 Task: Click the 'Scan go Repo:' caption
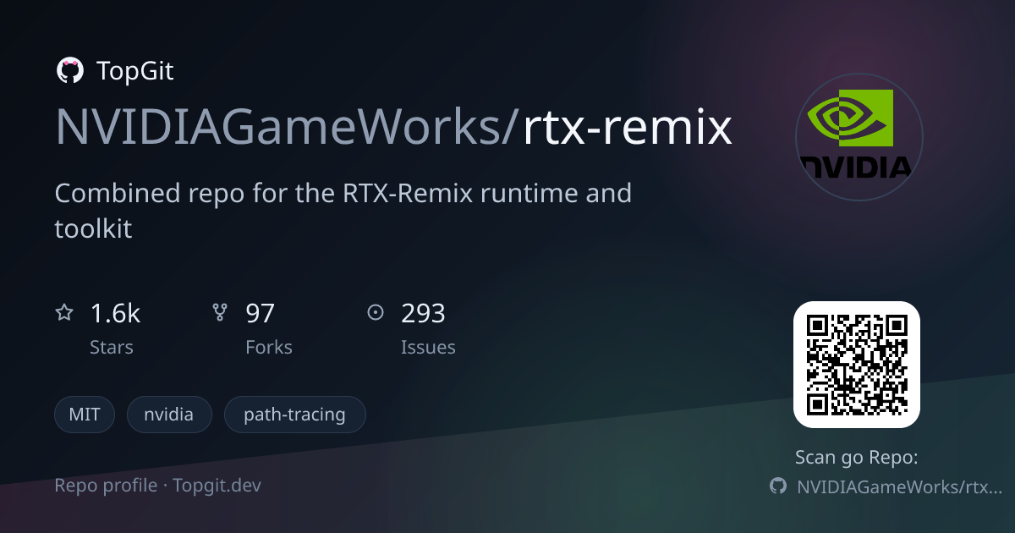857,458
